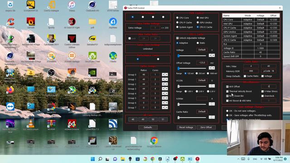Viewport: 290px width, 163px height.
Task: Set offset range to 250 mV
Action: (x=197, y=73)
